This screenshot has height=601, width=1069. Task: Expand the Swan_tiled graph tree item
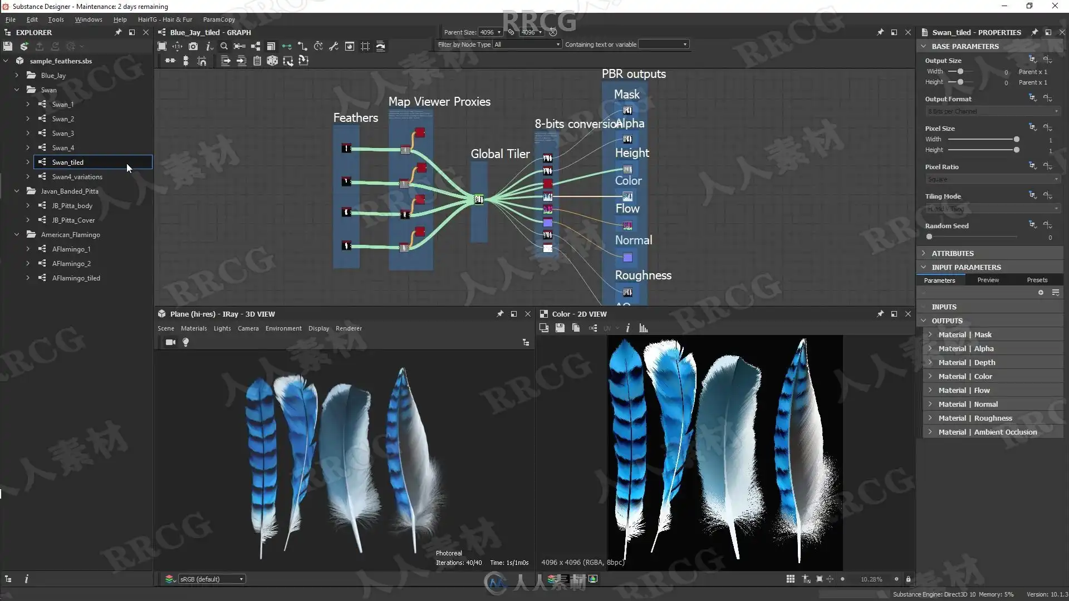[x=28, y=162]
